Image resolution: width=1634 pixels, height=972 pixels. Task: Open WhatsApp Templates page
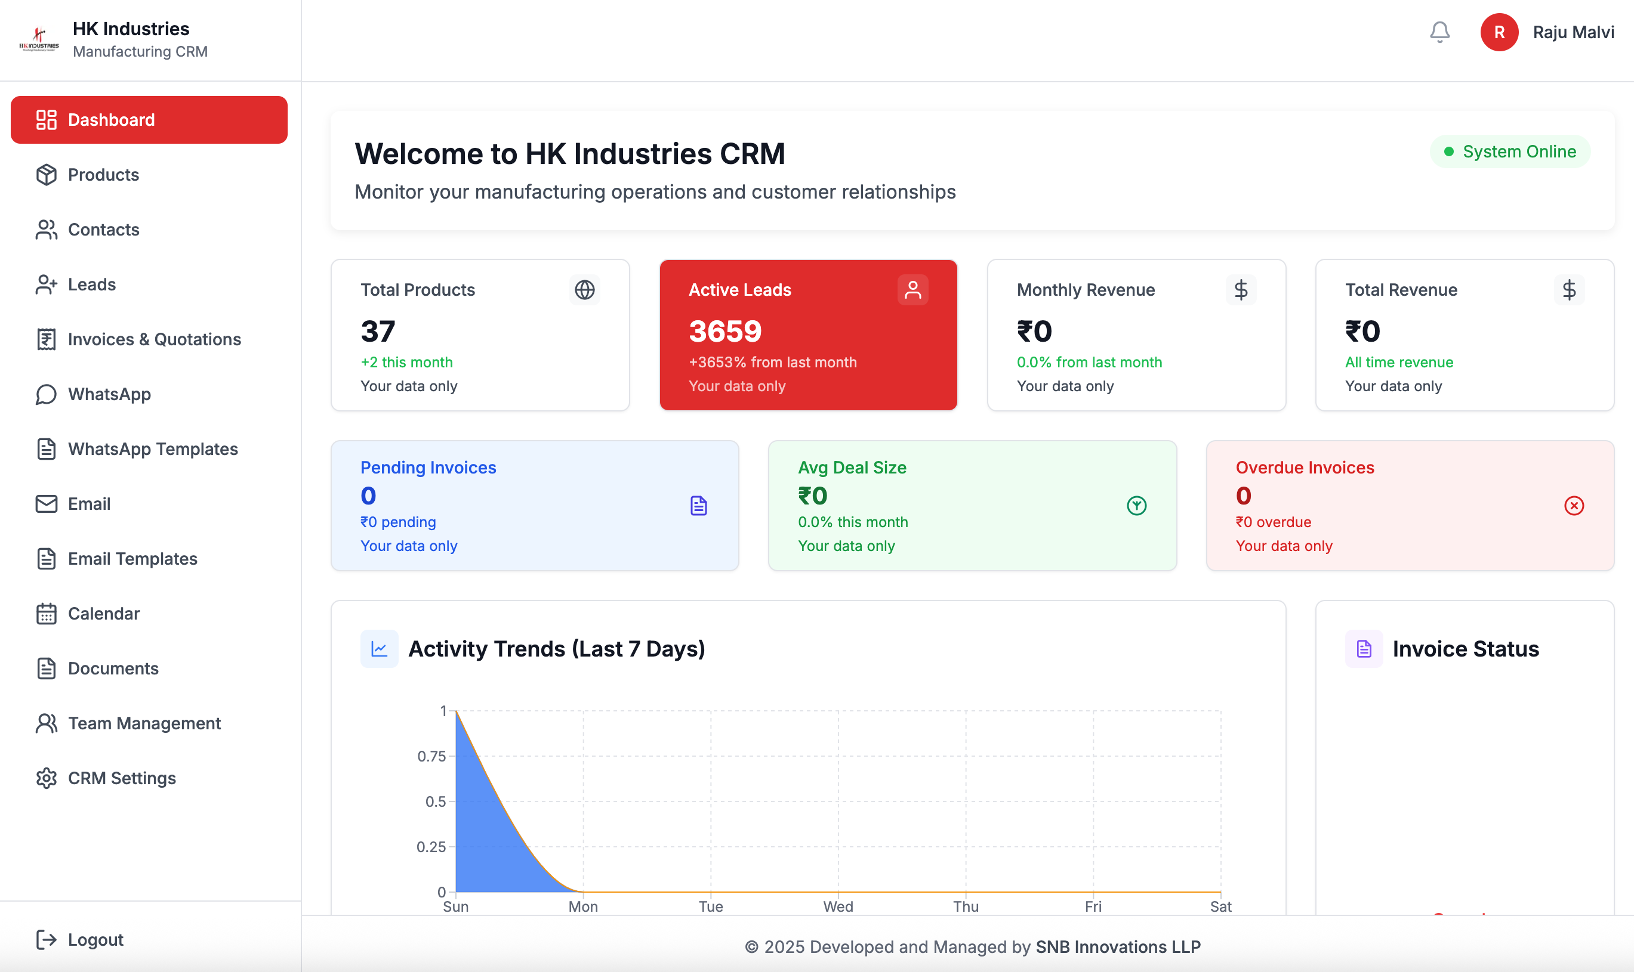tap(149, 449)
